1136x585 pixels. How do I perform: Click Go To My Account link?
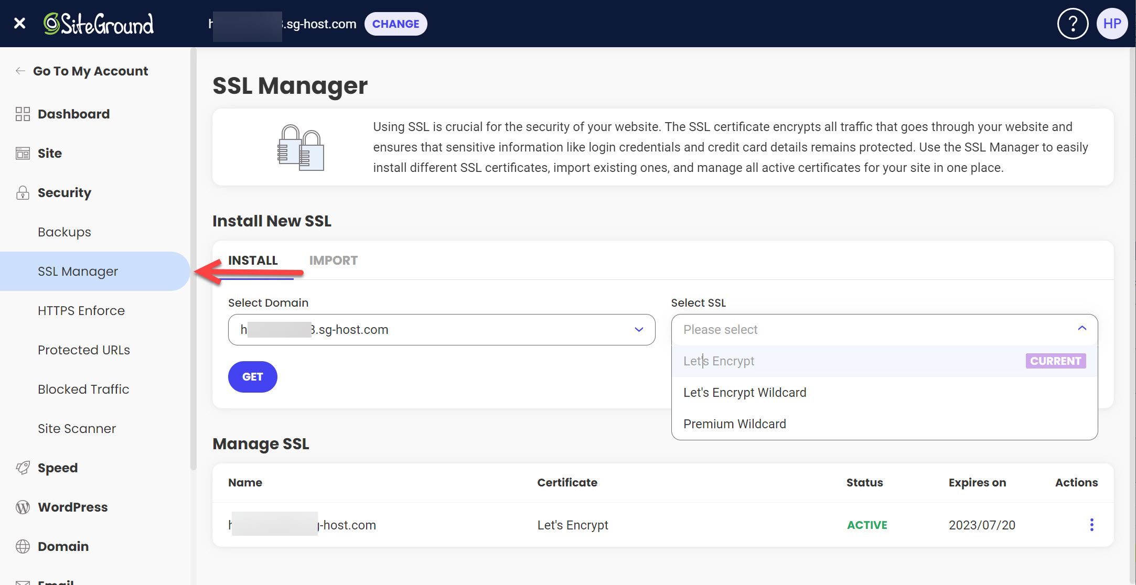pyautogui.click(x=90, y=71)
